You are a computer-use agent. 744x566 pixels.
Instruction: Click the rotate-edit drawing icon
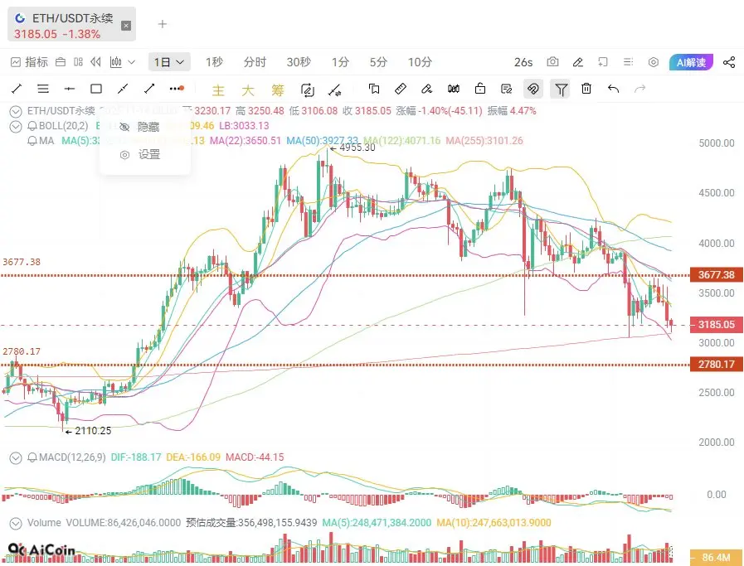[308, 89]
